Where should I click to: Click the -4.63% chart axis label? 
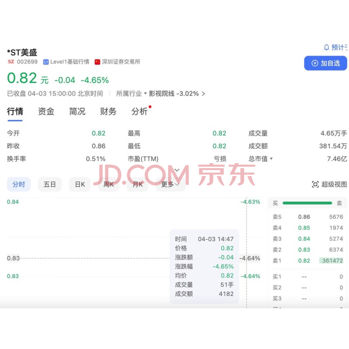[x=251, y=202]
